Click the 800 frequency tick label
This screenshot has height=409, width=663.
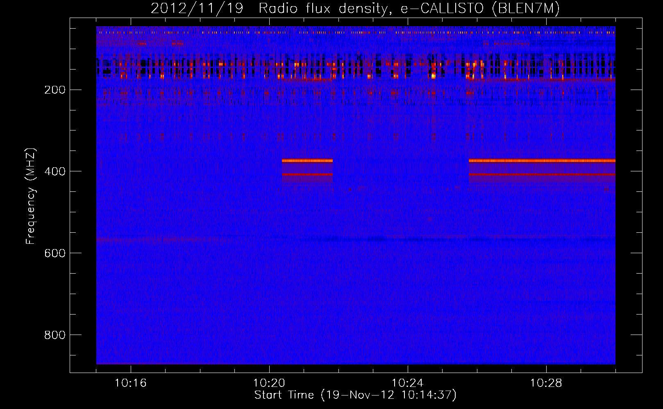tap(55, 335)
